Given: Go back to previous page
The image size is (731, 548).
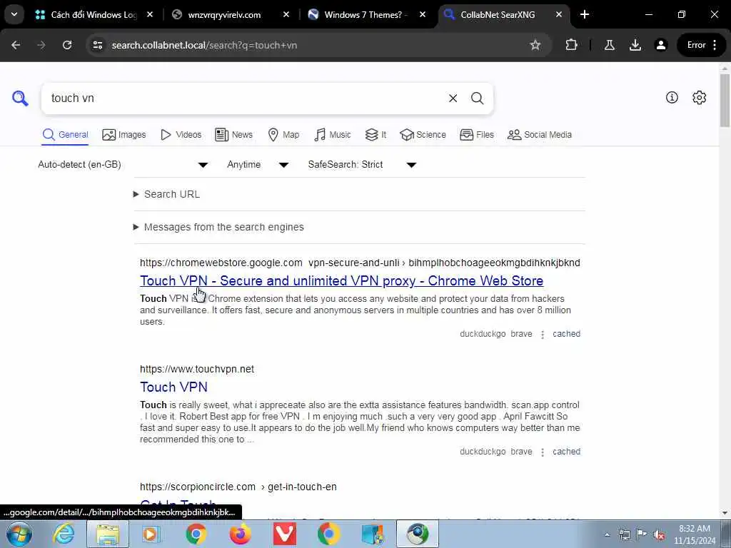Looking at the screenshot, I should (x=16, y=45).
